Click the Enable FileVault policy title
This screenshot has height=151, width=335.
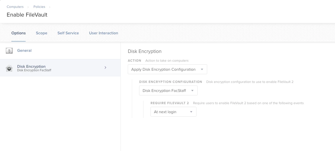pos(27,15)
